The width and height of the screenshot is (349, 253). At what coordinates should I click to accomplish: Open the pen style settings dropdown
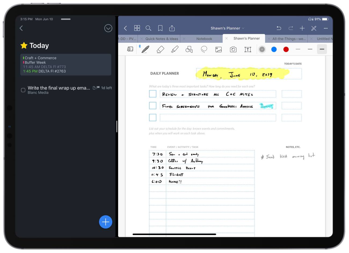pyautogui.click(x=262, y=49)
